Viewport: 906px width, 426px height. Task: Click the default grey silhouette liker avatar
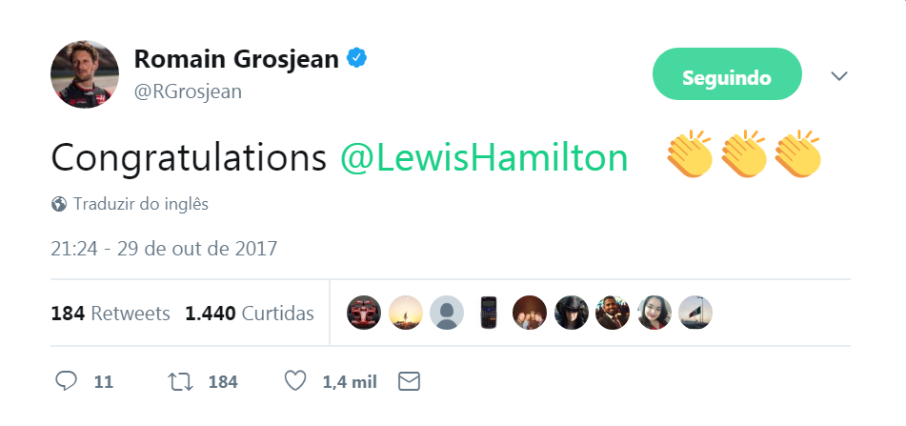tap(447, 312)
